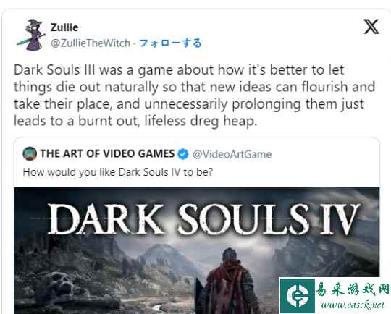Click the 易采游戏网 watermark text

pos(353,290)
